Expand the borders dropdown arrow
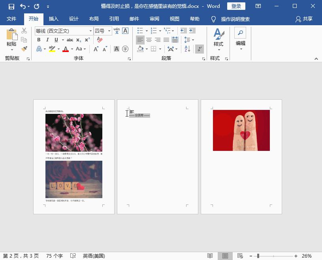The width and height of the screenshot is (322, 260). [x=160, y=49]
